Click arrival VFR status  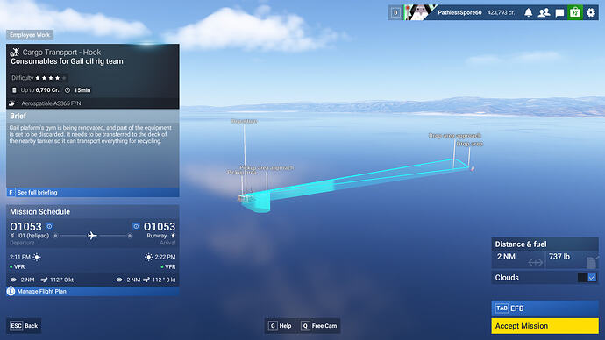click(168, 266)
